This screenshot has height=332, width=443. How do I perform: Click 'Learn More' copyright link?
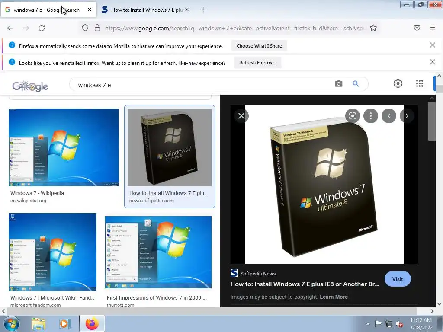[334, 297]
